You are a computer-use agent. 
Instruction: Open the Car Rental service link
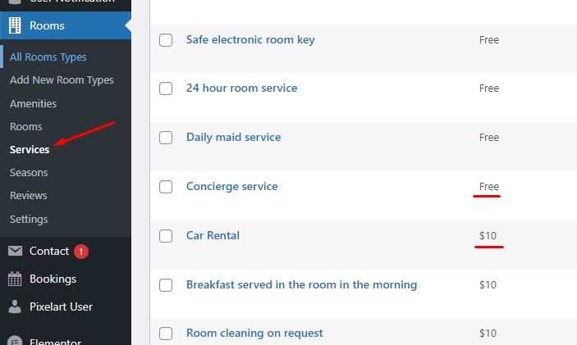tap(213, 235)
